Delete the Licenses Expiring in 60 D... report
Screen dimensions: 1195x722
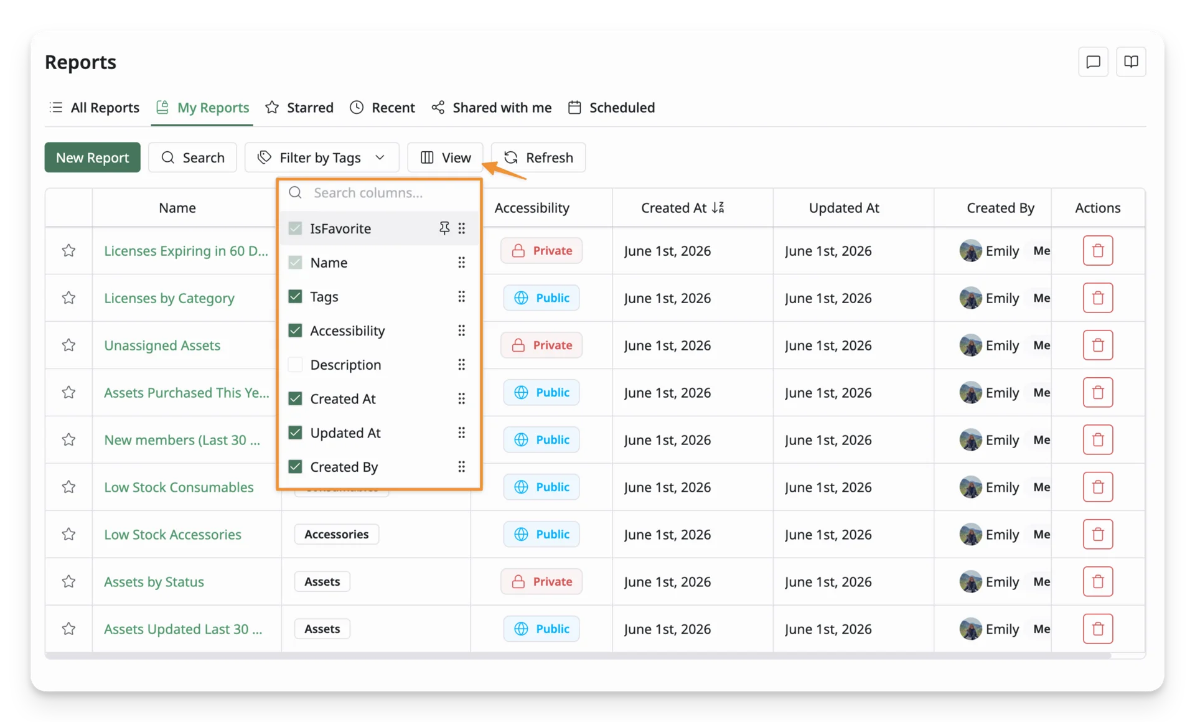(1097, 250)
